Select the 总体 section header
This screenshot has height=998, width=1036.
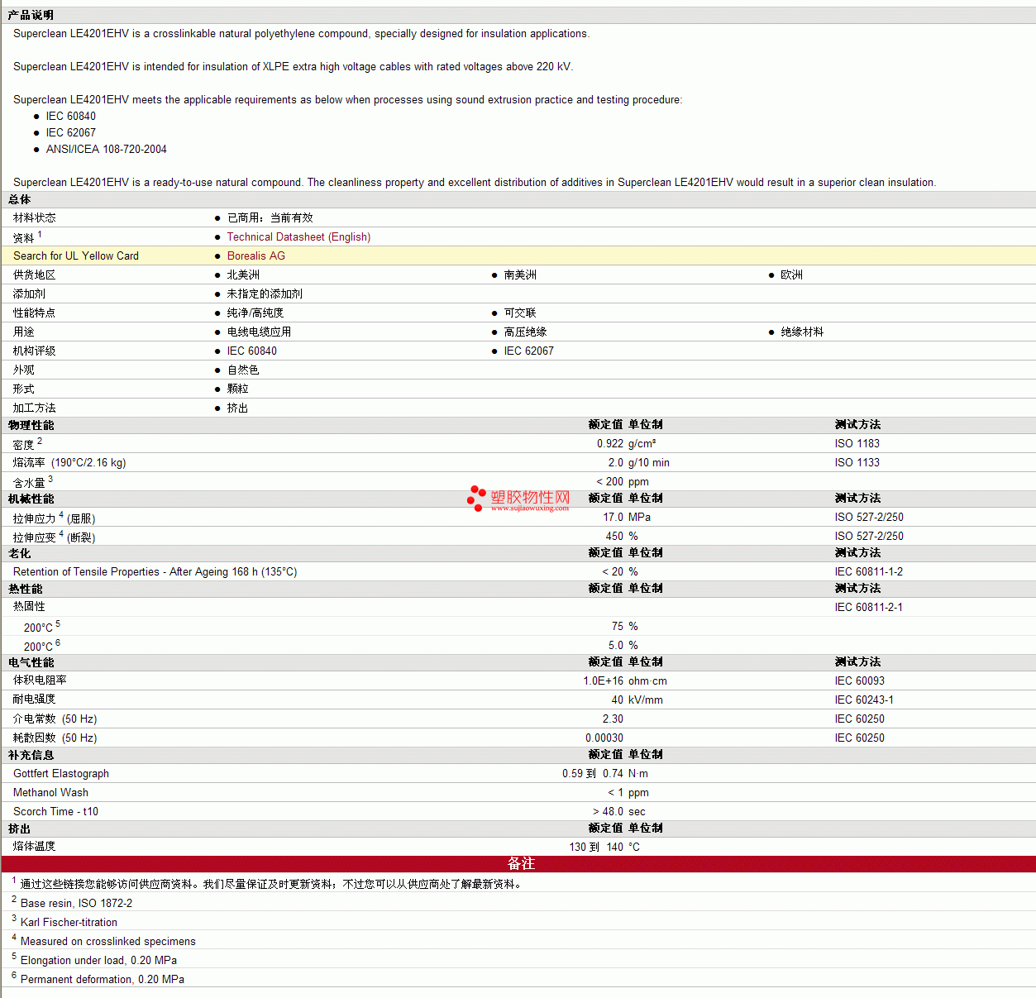tap(20, 199)
